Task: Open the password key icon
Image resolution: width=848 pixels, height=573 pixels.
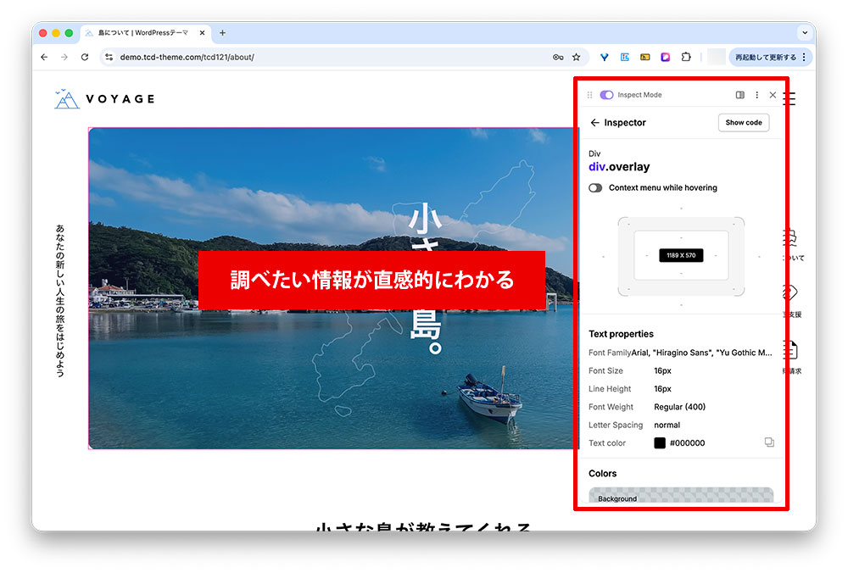Action: tap(558, 58)
